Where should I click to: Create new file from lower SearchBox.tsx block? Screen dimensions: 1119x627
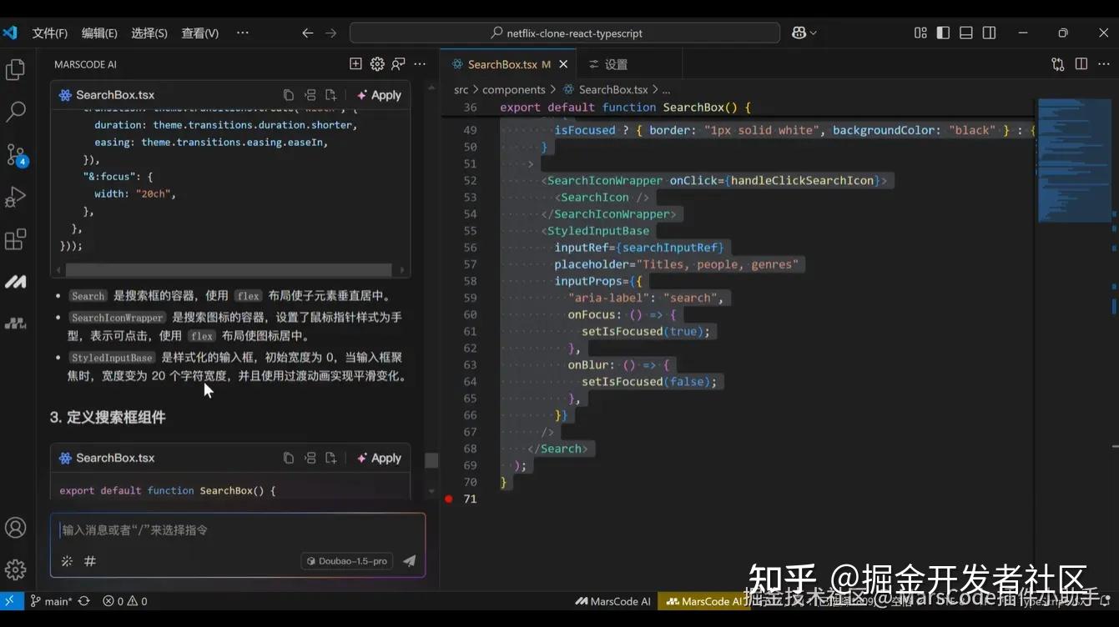pos(331,458)
